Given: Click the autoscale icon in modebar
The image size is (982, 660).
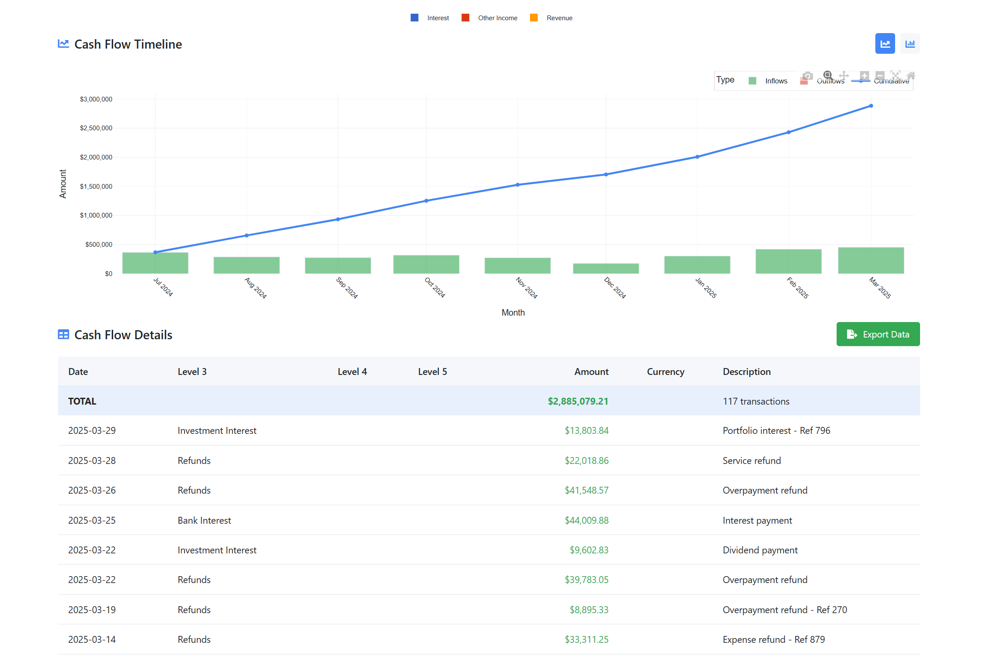Looking at the screenshot, I should pos(896,76).
